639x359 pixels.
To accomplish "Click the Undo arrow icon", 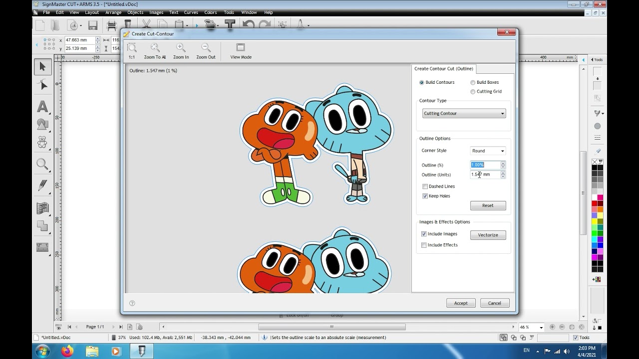I will coord(248,25).
